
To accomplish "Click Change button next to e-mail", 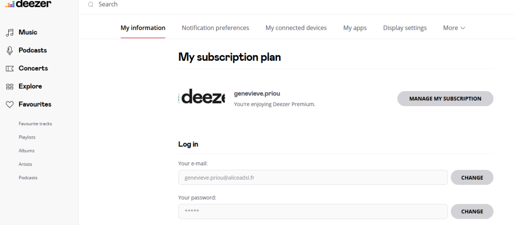I will pos(472,178).
